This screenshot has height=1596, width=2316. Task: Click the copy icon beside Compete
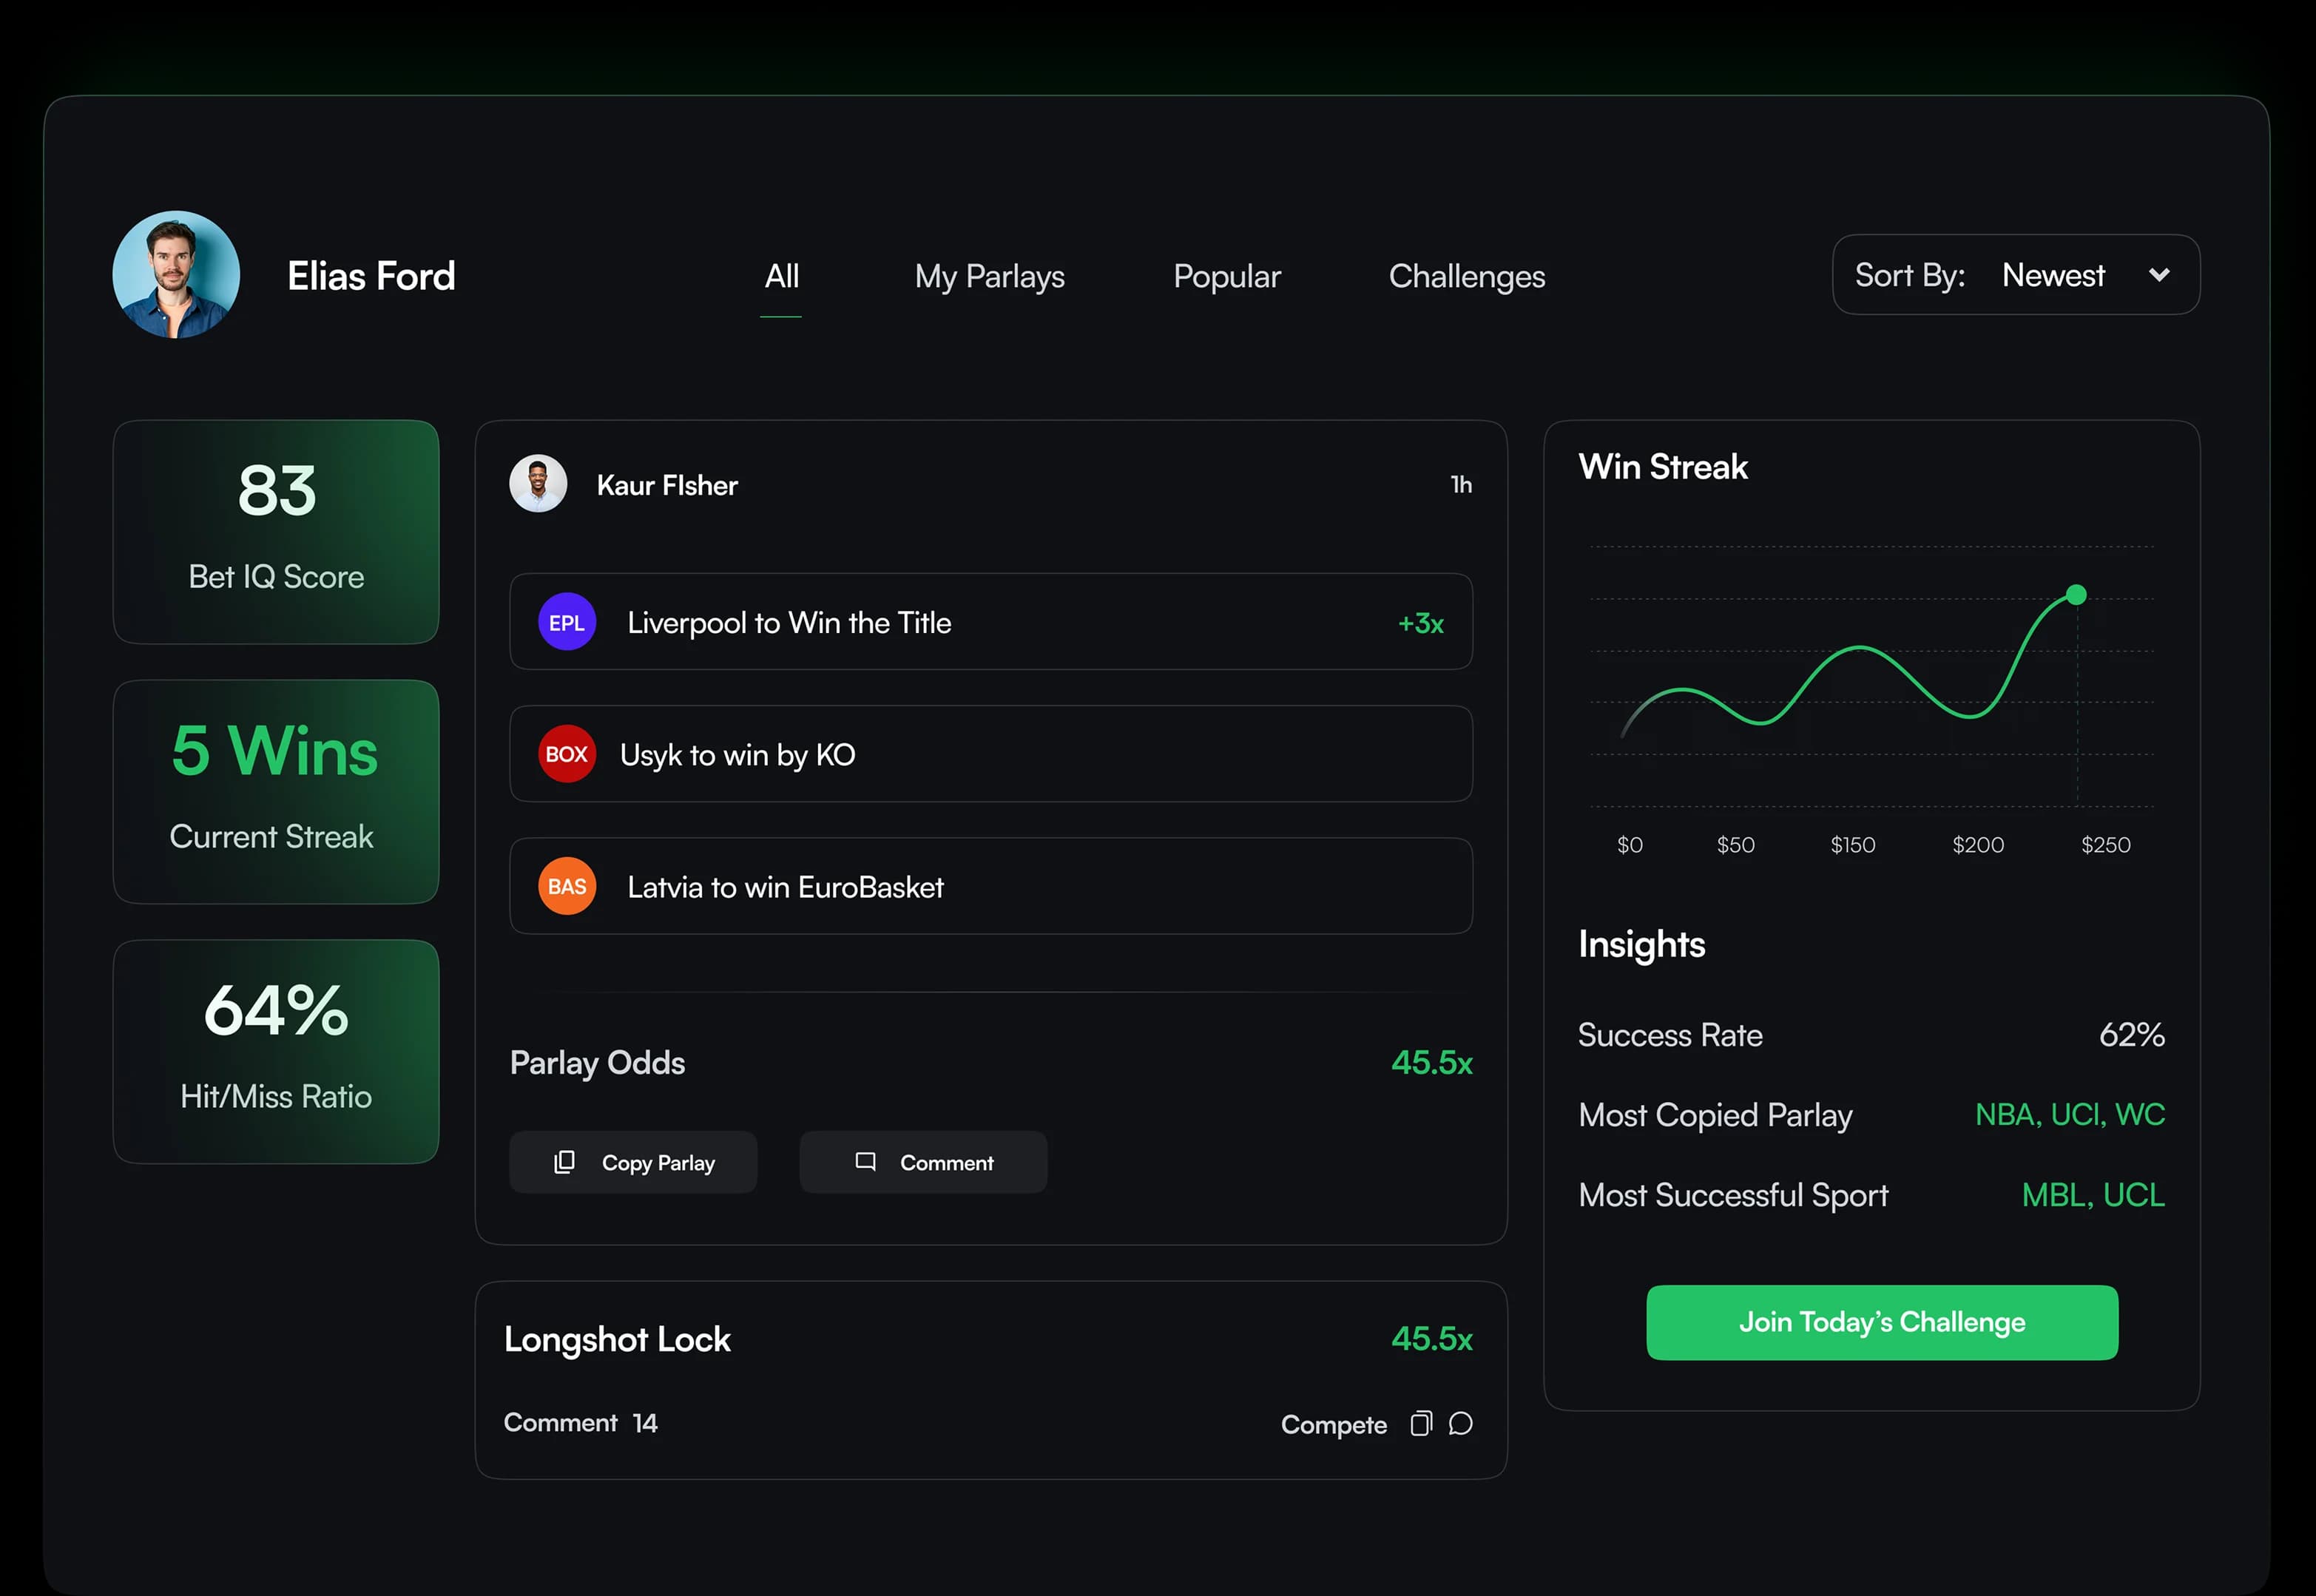(1420, 1423)
